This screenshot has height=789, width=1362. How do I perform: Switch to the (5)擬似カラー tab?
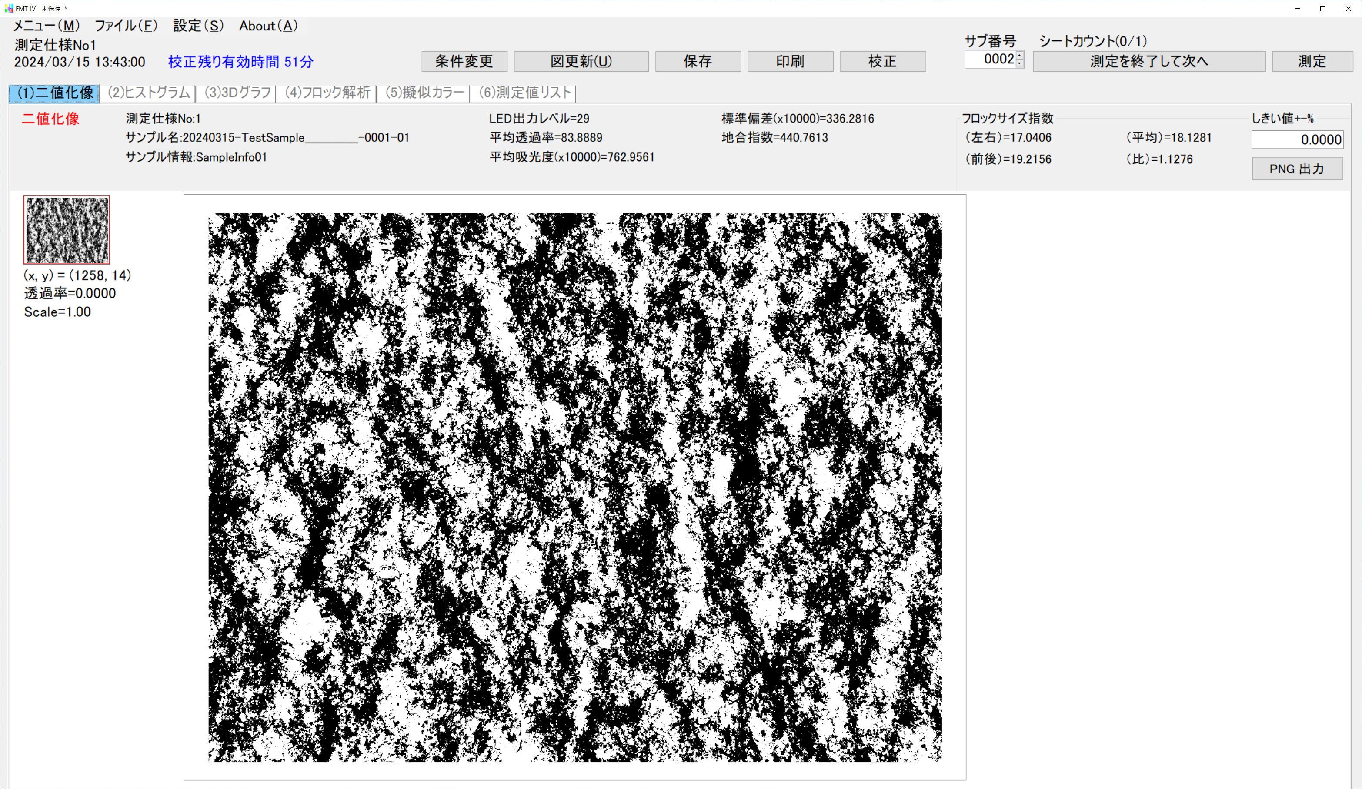424,93
